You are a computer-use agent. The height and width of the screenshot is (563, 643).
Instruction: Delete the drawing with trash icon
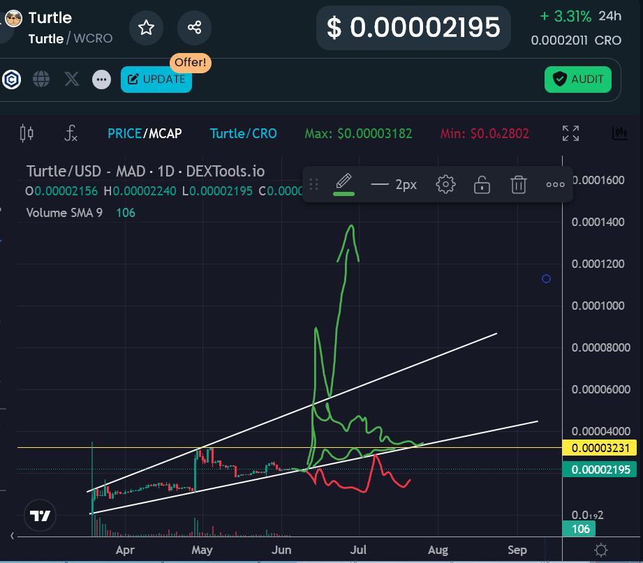(518, 185)
